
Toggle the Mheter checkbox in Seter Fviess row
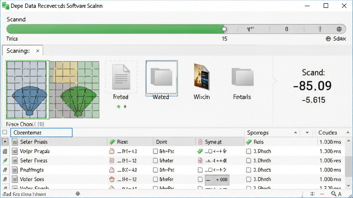(155, 161)
